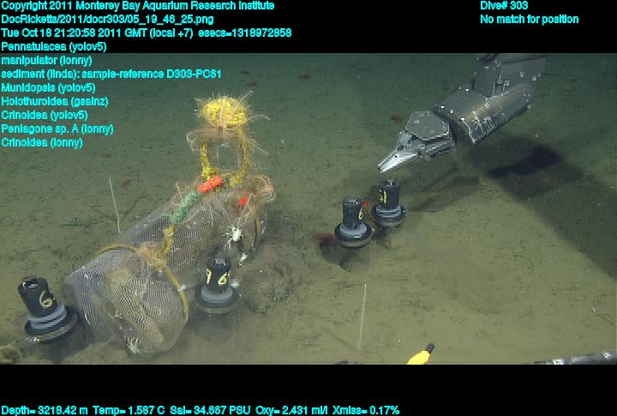This screenshot has width=617, height=416.
Task: Click the Tue Oct 18 timestamp line
Action: pyautogui.click(x=97, y=33)
